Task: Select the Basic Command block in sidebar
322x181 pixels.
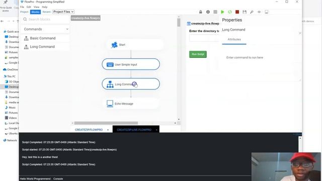Action: [x=46, y=38]
